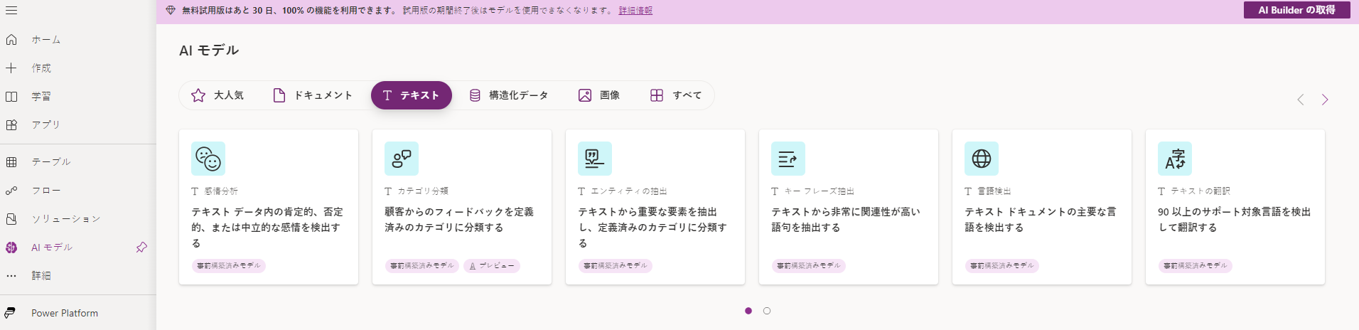
Task: Select the second carousel page dot
Action: [x=767, y=311]
